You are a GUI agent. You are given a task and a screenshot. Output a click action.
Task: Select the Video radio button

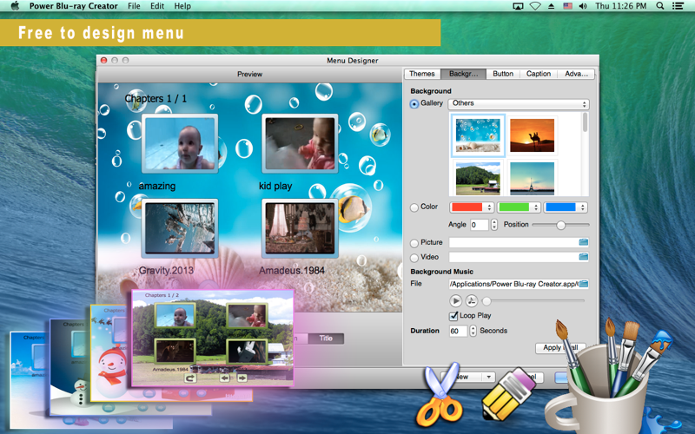[x=414, y=258]
